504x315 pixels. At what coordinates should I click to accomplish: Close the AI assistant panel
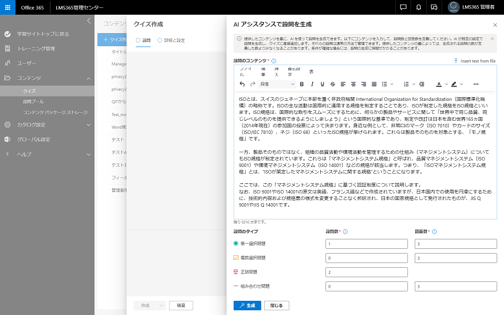(495, 25)
